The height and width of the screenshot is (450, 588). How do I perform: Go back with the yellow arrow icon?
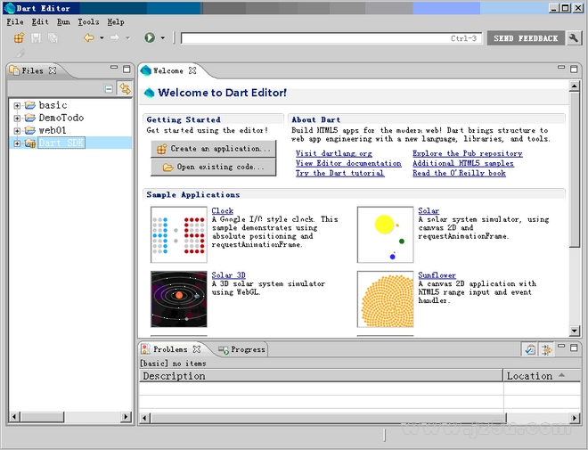(x=89, y=37)
